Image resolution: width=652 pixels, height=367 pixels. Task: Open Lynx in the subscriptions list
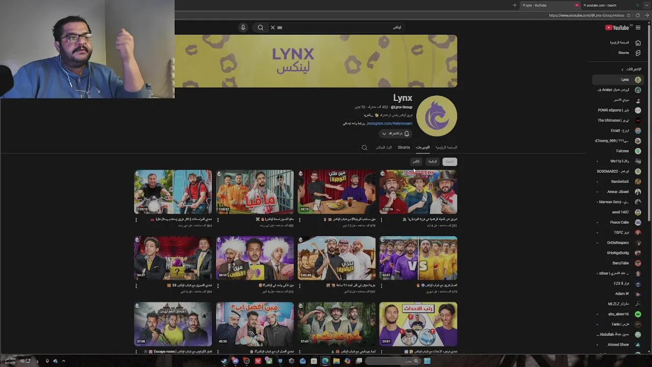(617, 80)
